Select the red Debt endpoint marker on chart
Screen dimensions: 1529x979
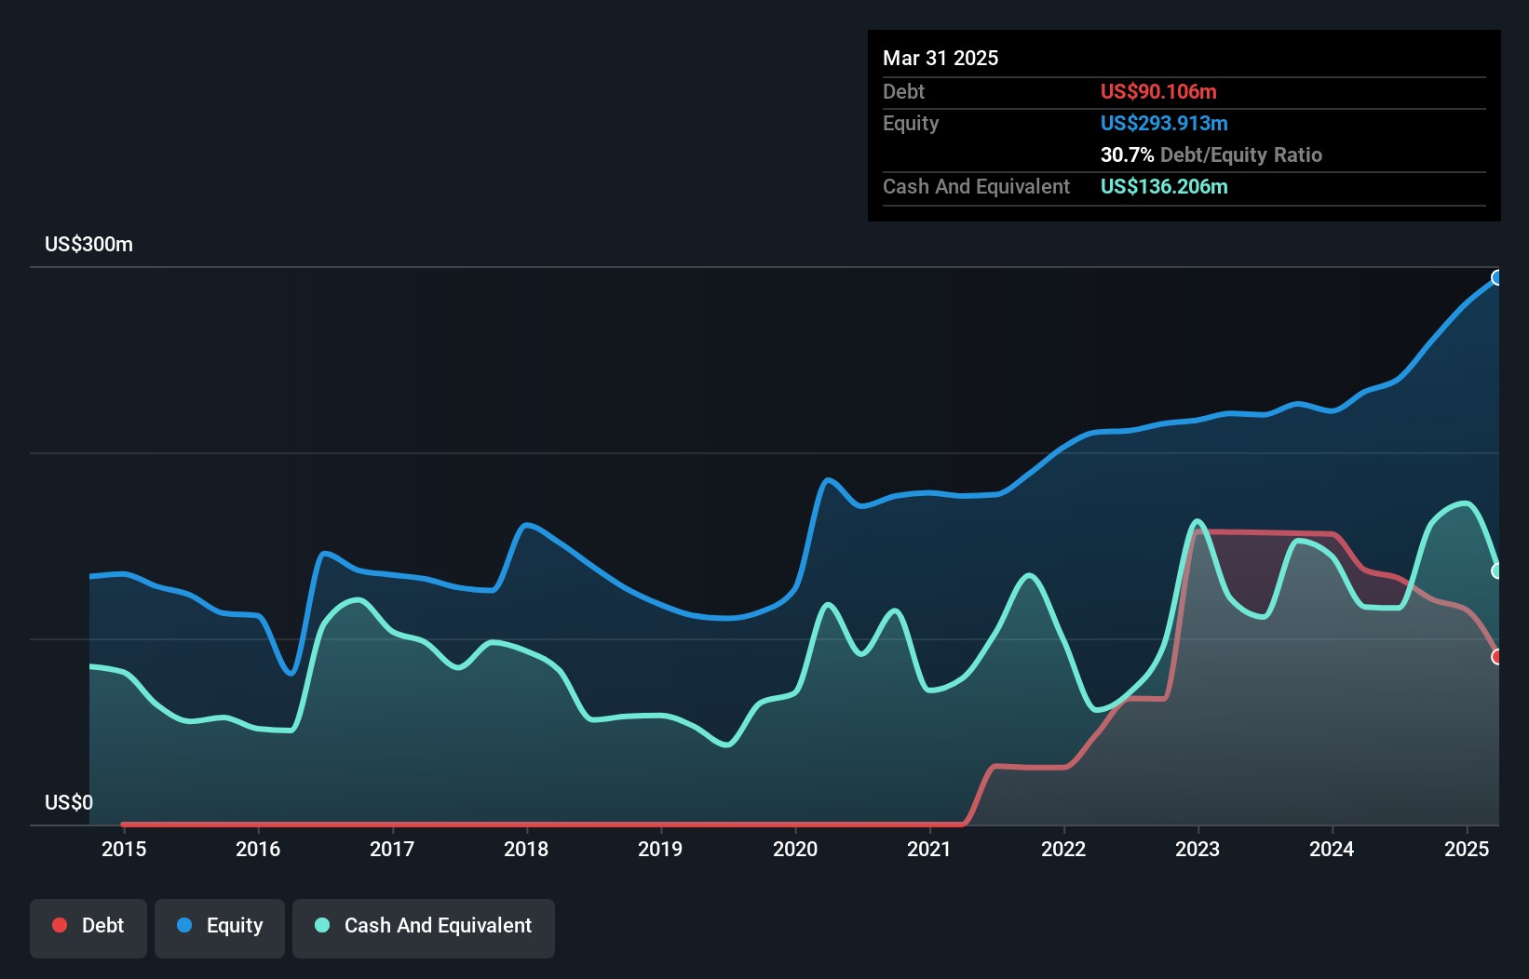click(1497, 657)
